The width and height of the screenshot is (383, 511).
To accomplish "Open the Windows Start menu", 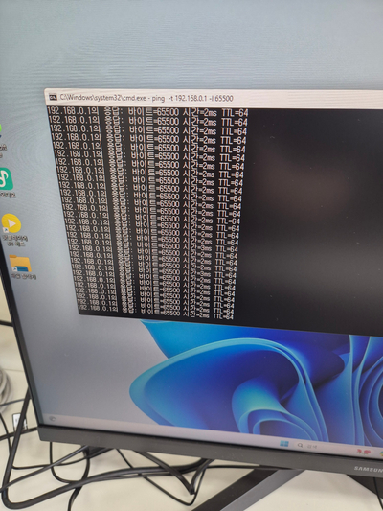I will (x=284, y=444).
